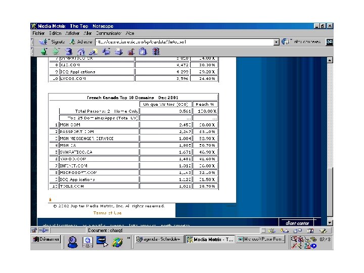Launch Internet Explorer quick-launch icon

click(117, 242)
